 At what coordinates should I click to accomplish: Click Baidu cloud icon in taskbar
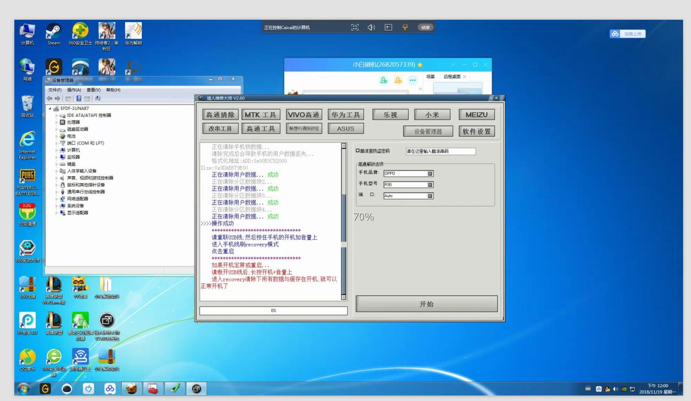[x=110, y=389]
